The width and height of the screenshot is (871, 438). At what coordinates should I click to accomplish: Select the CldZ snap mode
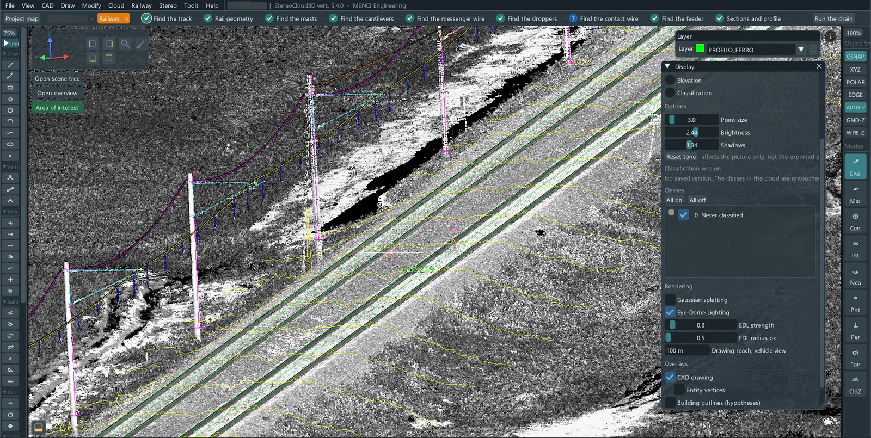click(x=855, y=385)
